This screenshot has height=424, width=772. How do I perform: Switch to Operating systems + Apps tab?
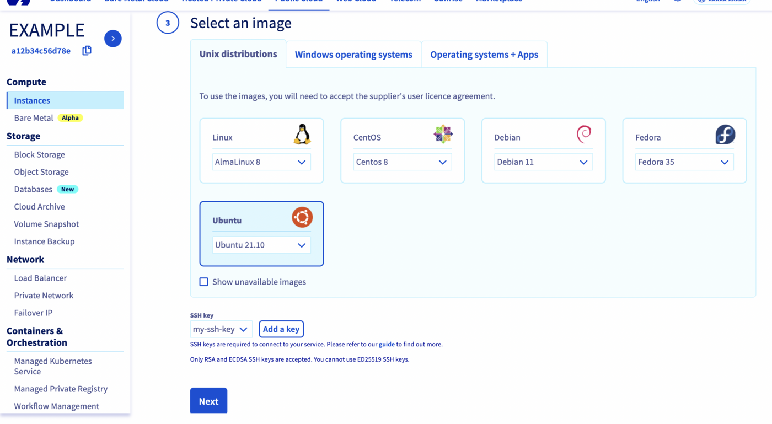pos(484,55)
